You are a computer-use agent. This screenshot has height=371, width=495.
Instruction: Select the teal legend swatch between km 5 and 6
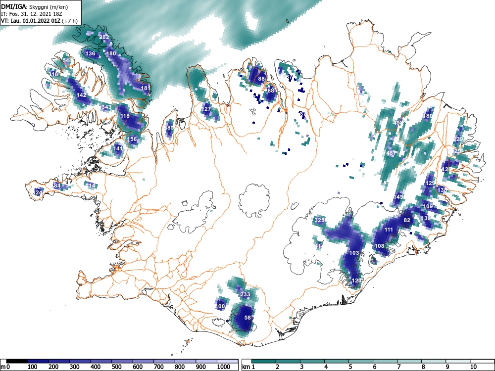pyautogui.click(x=360, y=361)
